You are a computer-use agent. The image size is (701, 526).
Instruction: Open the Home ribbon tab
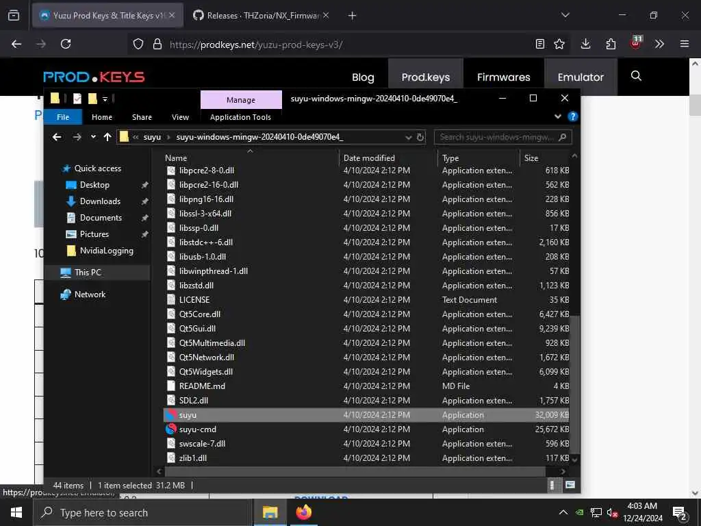[102, 117]
